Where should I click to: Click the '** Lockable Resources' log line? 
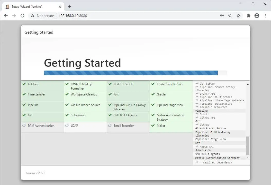(x=211, y=107)
